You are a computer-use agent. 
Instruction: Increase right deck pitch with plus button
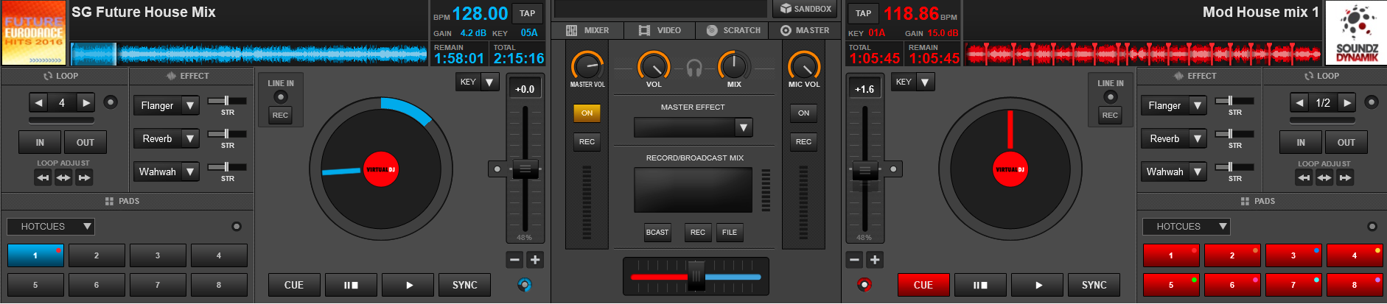(x=875, y=259)
